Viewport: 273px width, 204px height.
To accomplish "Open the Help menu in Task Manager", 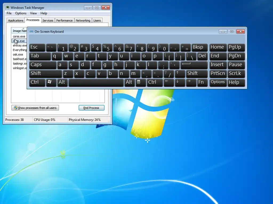I will (44, 13).
